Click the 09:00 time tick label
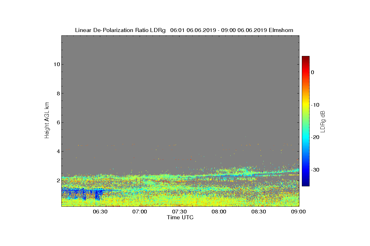This screenshot has width=370, height=246. 299,212
